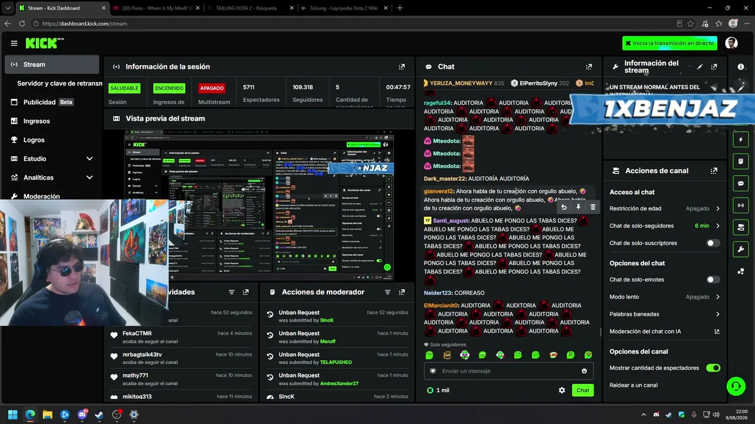Open File Explorer from the taskbar
Viewport: 755px width, 424px height.
point(47,415)
